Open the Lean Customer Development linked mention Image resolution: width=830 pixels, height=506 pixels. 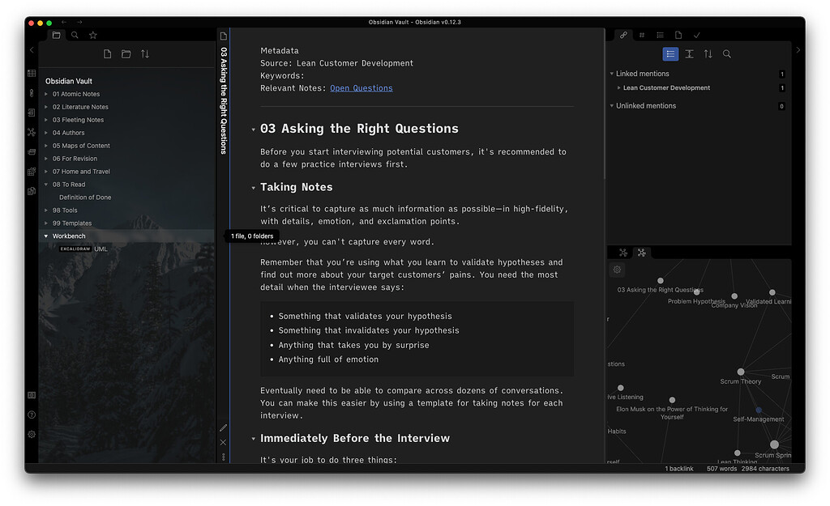(x=666, y=87)
